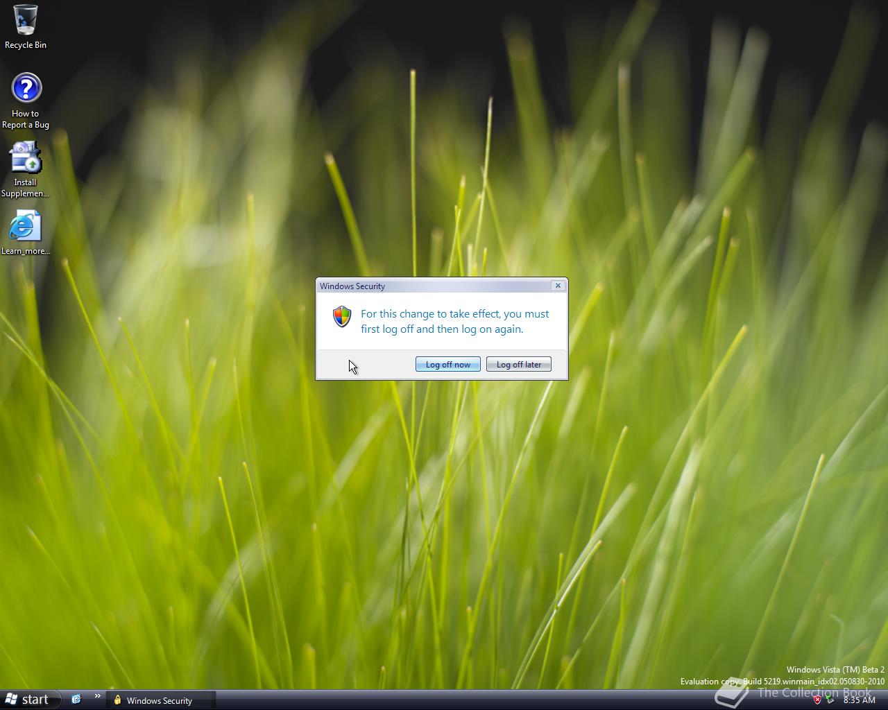Click the shield icon in the dialog
Image resolution: width=888 pixels, height=710 pixels.
[342, 317]
